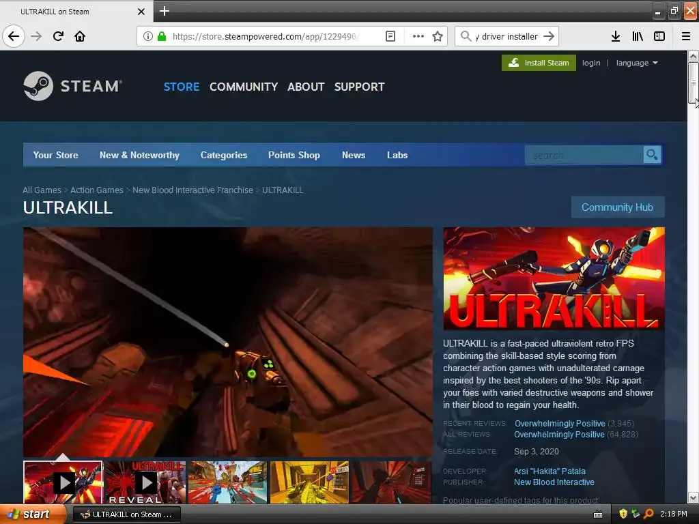The height and width of the screenshot is (524, 699).
Task: Open the Labs tab
Action: coord(397,155)
